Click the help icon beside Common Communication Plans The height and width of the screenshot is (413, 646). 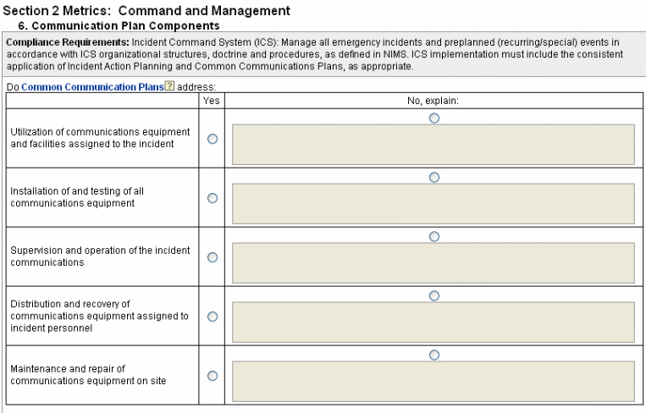169,86
